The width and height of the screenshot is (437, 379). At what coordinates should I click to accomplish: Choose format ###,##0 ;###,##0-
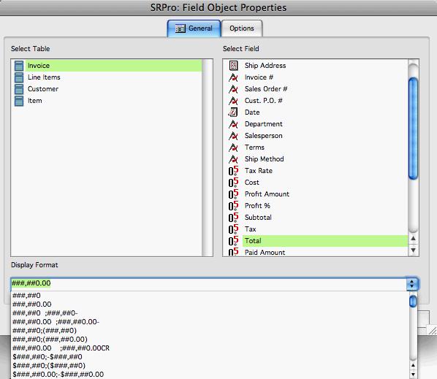click(210, 313)
